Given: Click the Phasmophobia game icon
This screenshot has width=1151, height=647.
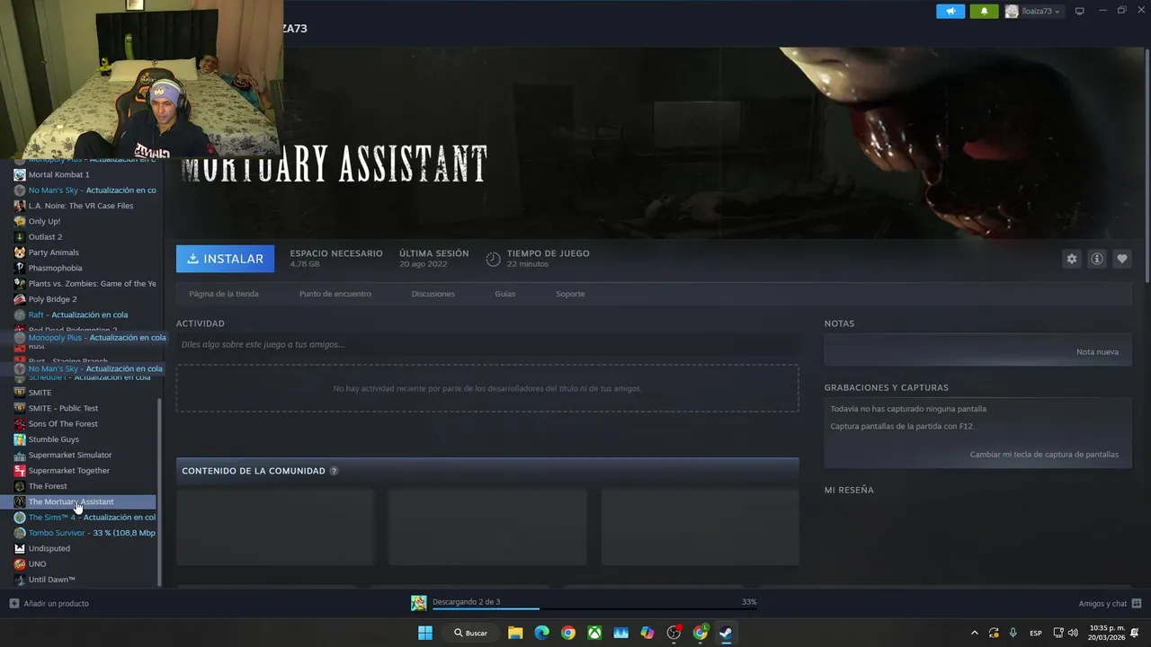Looking at the screenshot, I should (20, 268).
